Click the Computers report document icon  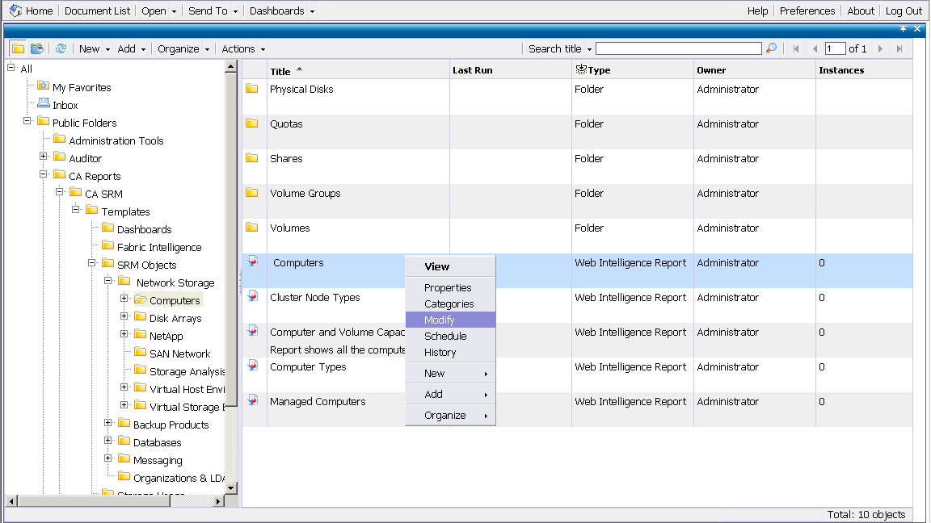click(253, 262)
